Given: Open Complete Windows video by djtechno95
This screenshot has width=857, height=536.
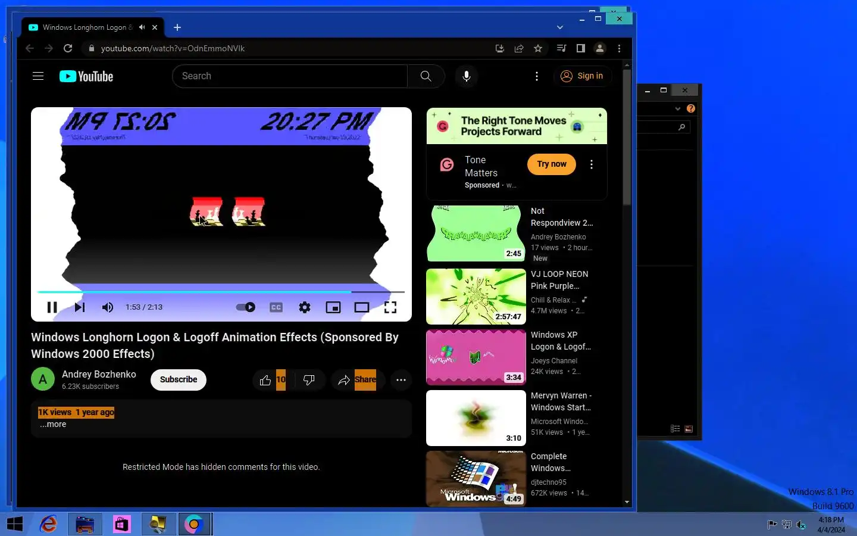Looking at the screenshot, I should (x=551, y=462).
